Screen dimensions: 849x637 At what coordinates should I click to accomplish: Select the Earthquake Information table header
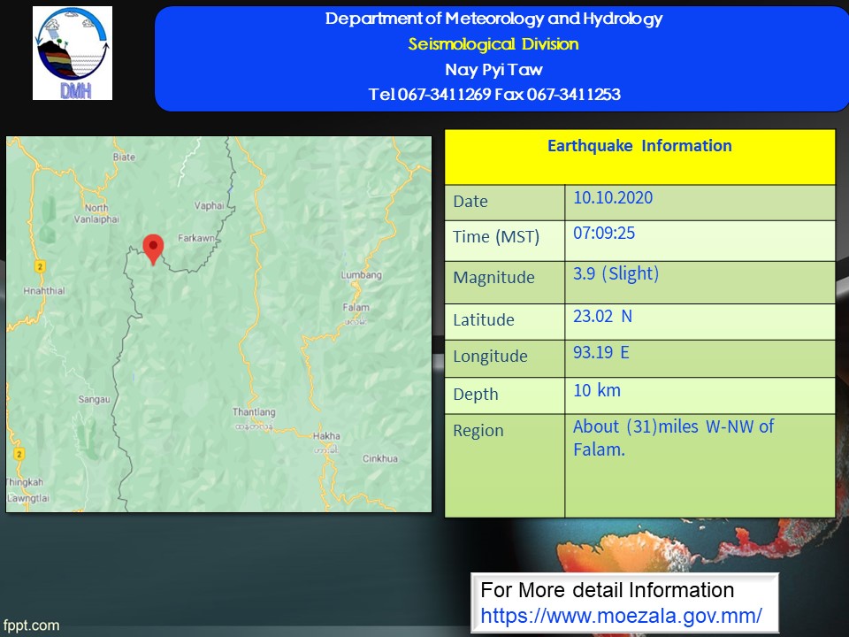639,146
